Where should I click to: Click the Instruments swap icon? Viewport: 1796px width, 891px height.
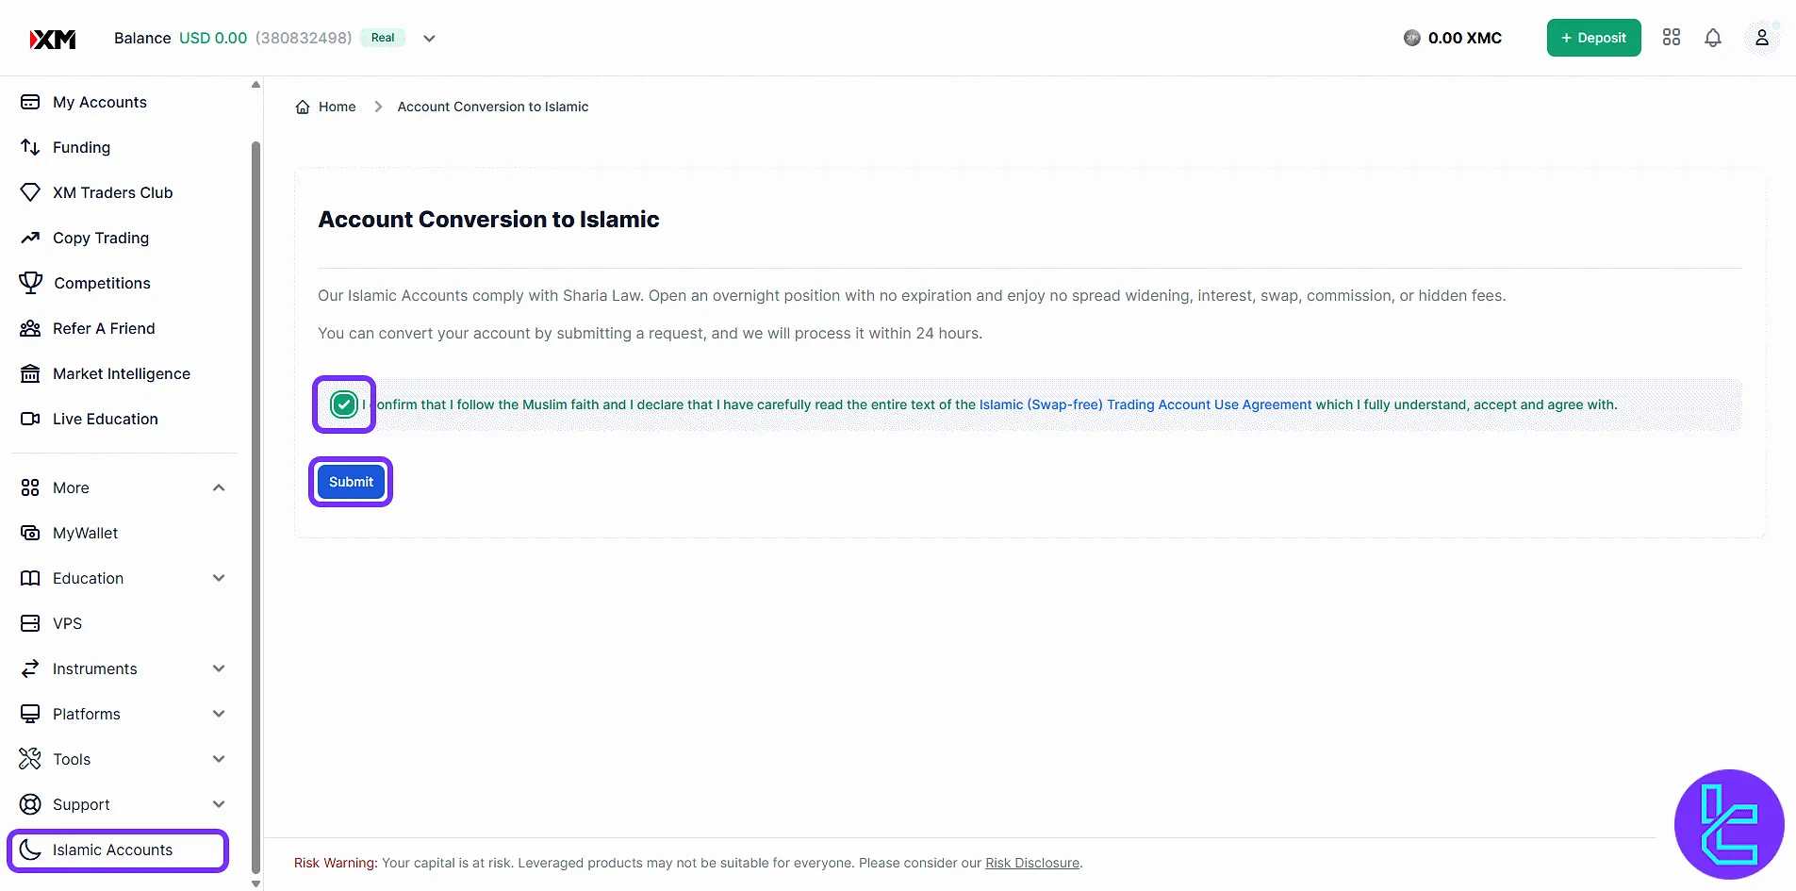tap(30, 668)
